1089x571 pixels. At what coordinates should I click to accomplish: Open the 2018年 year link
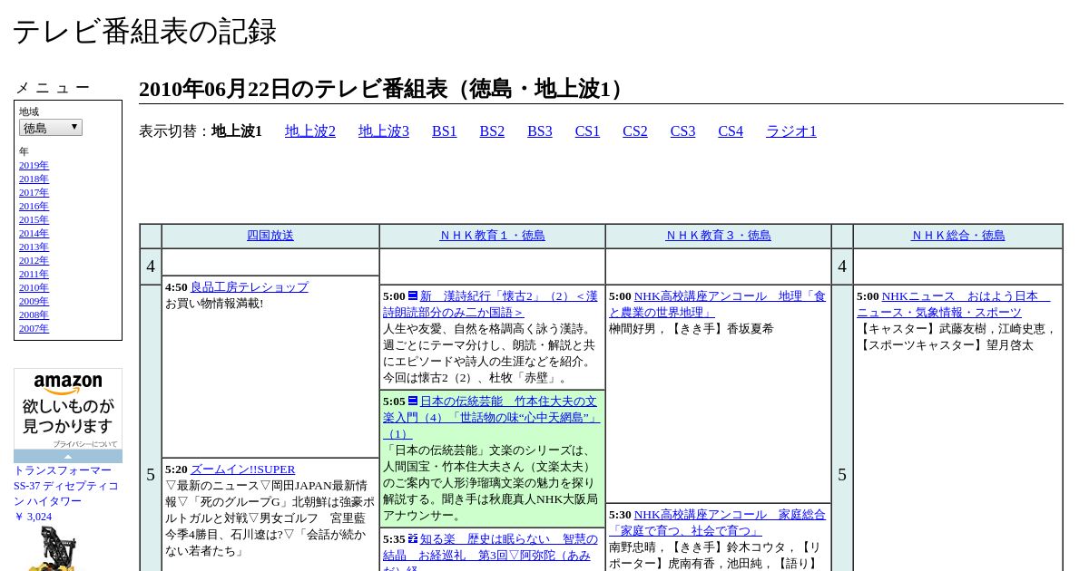[x=34, y=179]
